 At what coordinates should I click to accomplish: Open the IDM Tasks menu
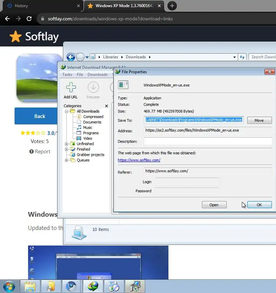[67, 75]
